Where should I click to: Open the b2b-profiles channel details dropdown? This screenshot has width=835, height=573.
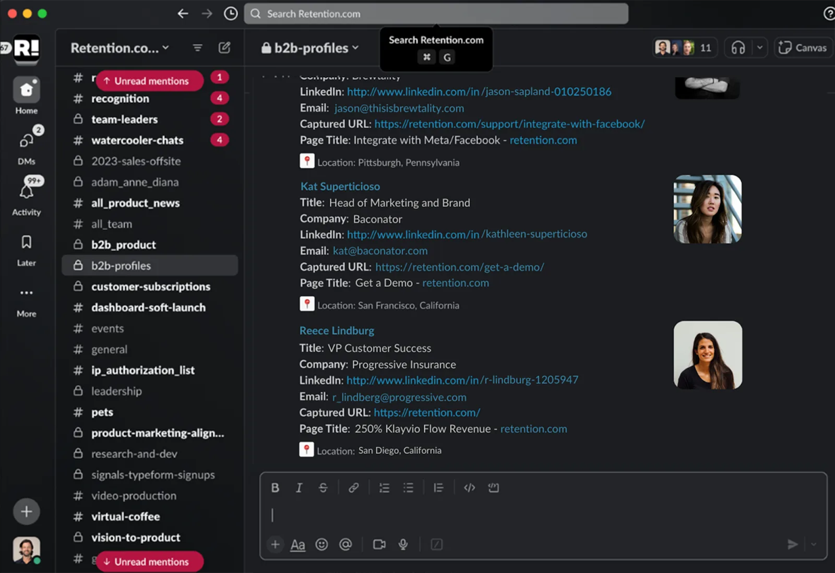pyautogui.click(x=311, y=48)
